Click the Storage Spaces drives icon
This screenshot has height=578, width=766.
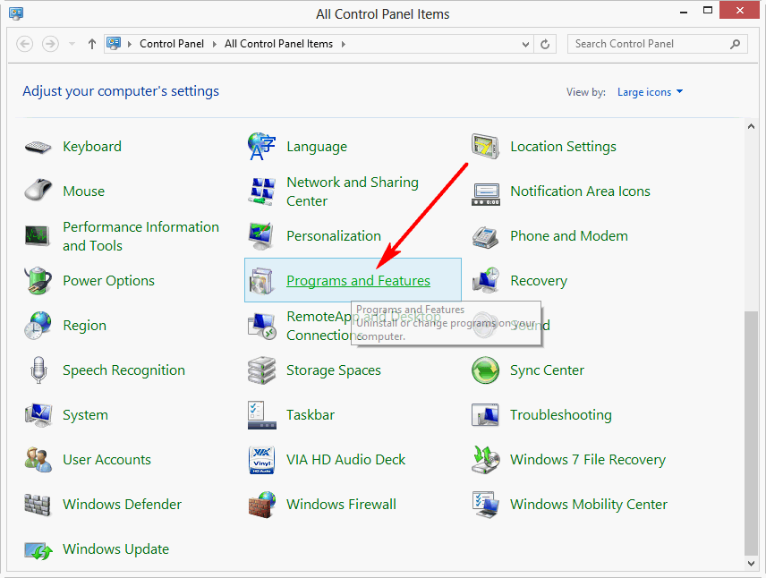coord(262,370)
